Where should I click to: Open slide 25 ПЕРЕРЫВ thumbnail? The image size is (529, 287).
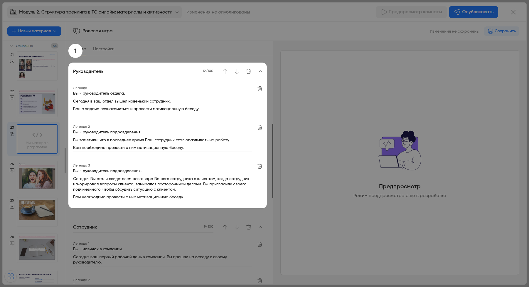[37, 212]
